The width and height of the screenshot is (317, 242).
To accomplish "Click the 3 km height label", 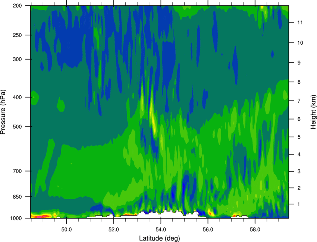I will pyautogui.click(x=299, y=171).
